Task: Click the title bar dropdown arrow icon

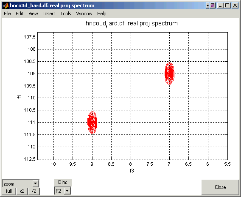Action: (207, 5)
